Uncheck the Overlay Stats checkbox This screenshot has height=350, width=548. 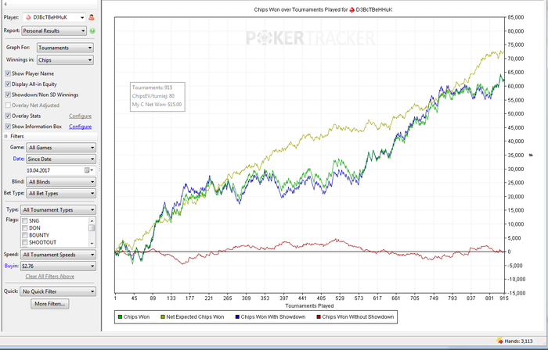coord(8,116)
